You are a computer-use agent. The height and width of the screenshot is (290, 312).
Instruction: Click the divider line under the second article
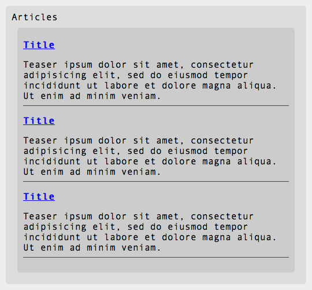point(156,181)
